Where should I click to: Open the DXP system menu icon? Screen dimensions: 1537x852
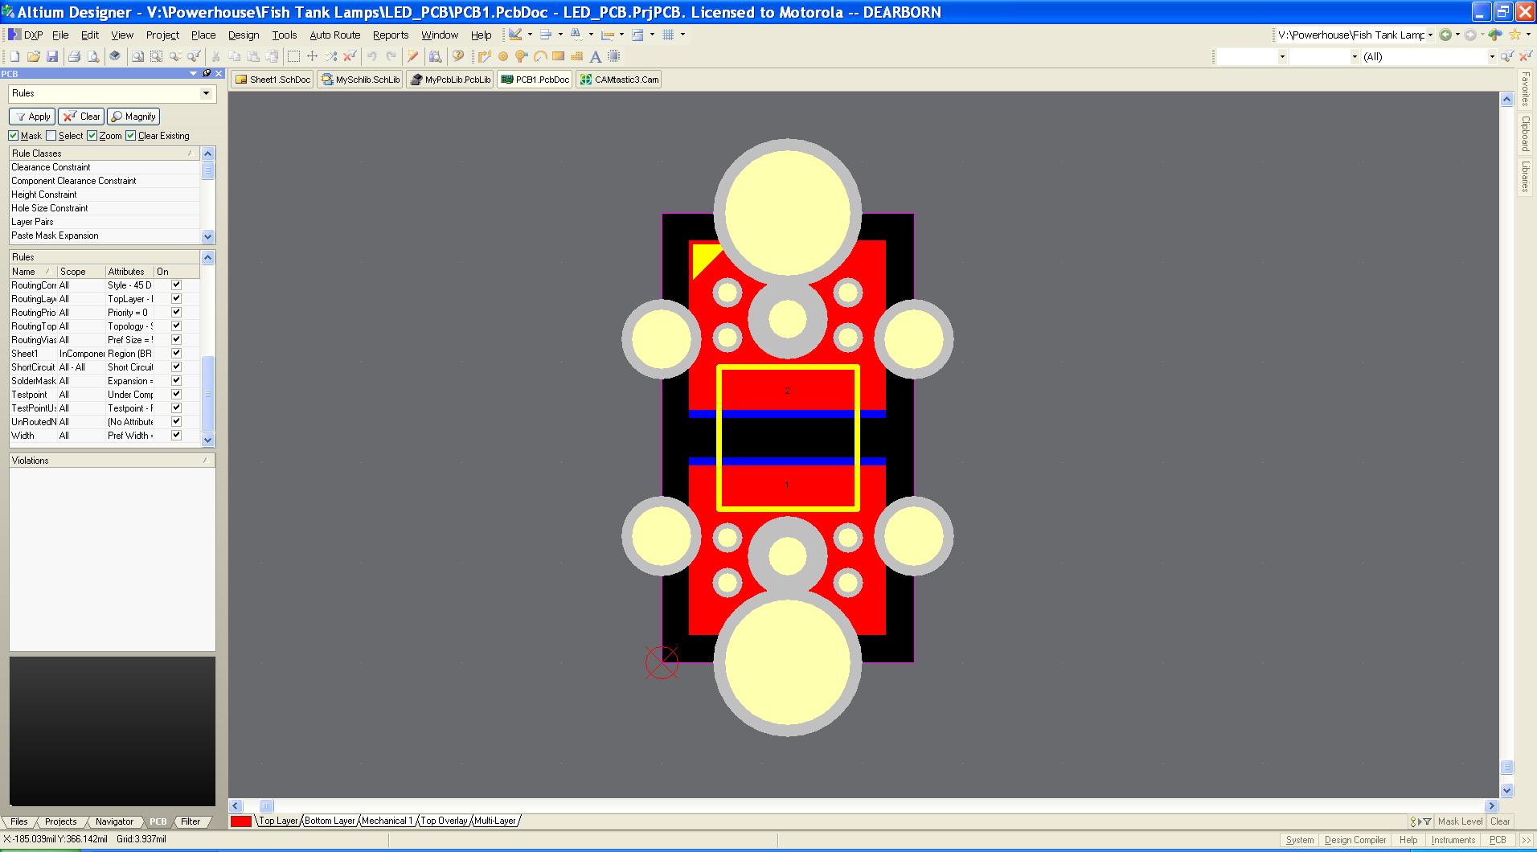pyautogui.click(x=14, y=35)
